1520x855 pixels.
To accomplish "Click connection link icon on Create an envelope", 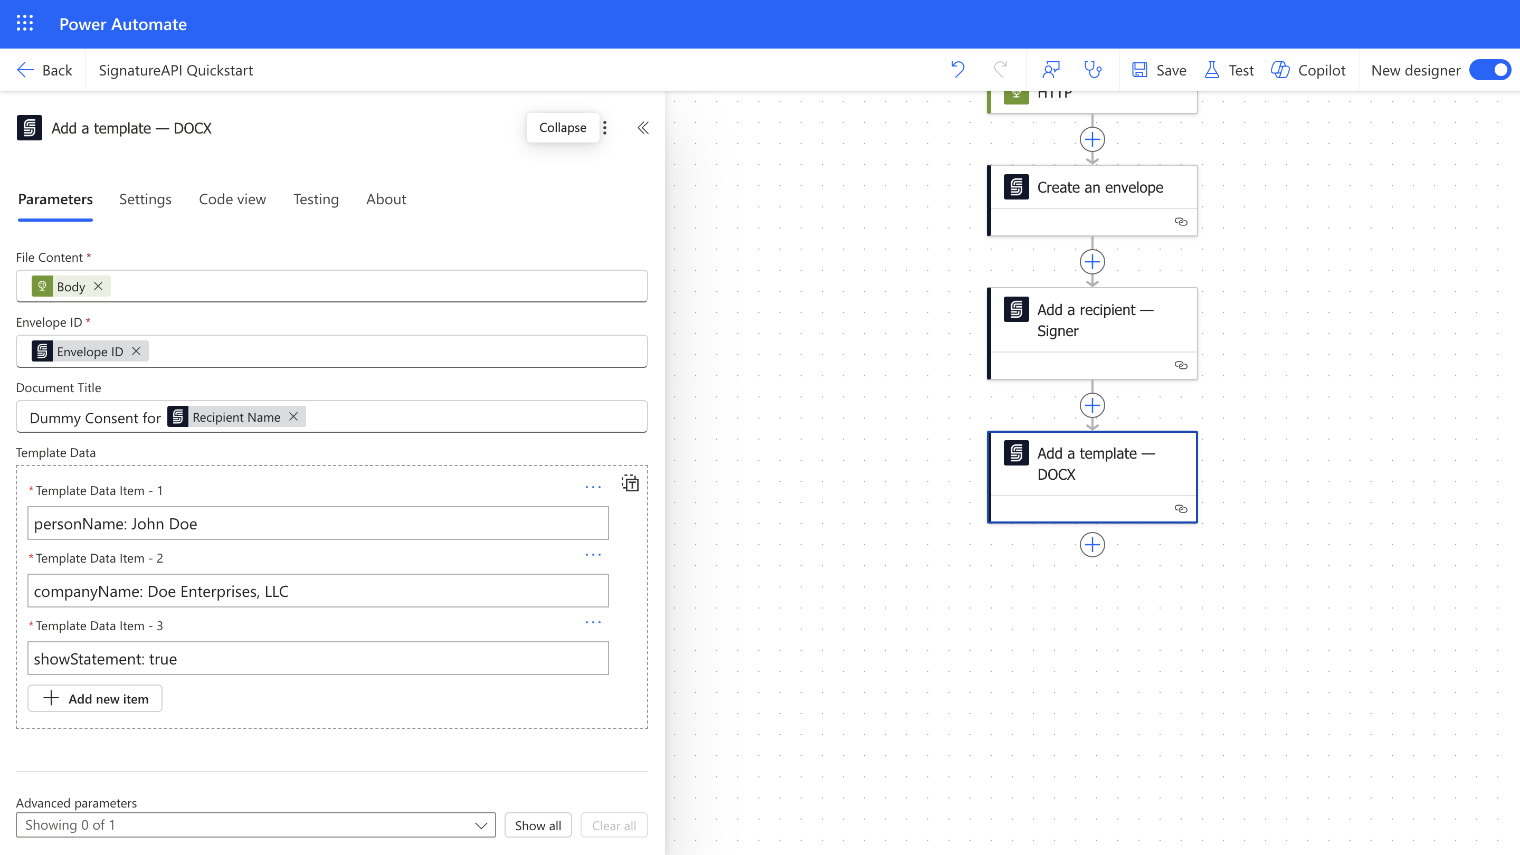I will (x=1180, y=222).
